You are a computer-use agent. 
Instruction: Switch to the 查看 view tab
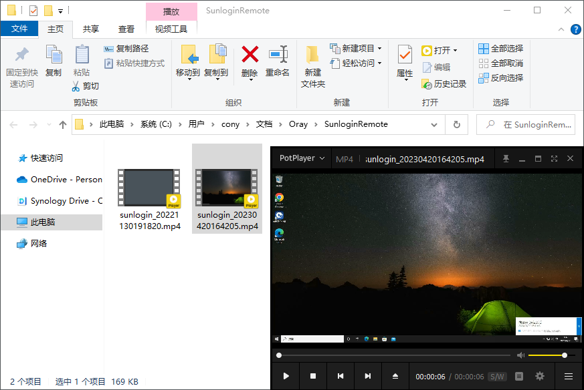click(126, 29)
